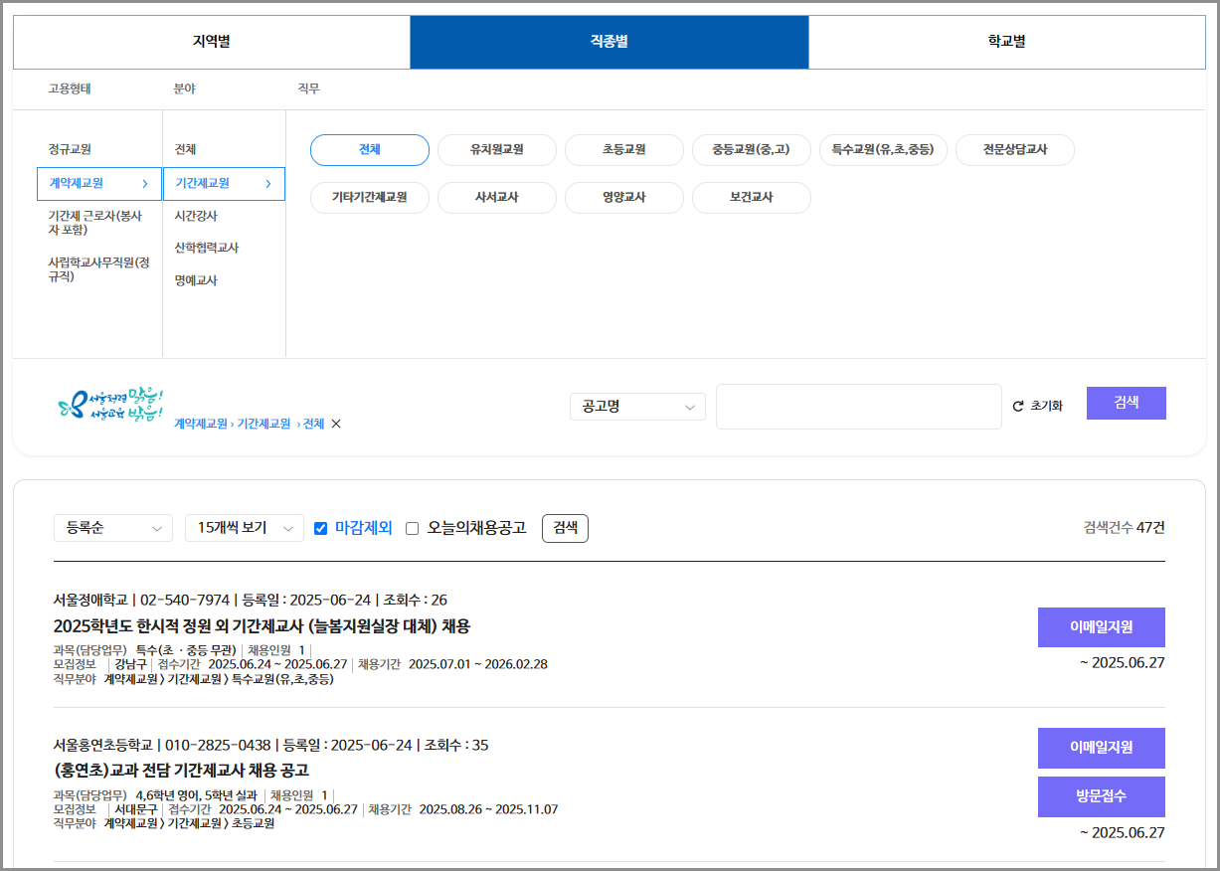The height and width of the screenshot is (871, 1220).
Task: Click the search keyword input field
Action: (x=858, y=406)
